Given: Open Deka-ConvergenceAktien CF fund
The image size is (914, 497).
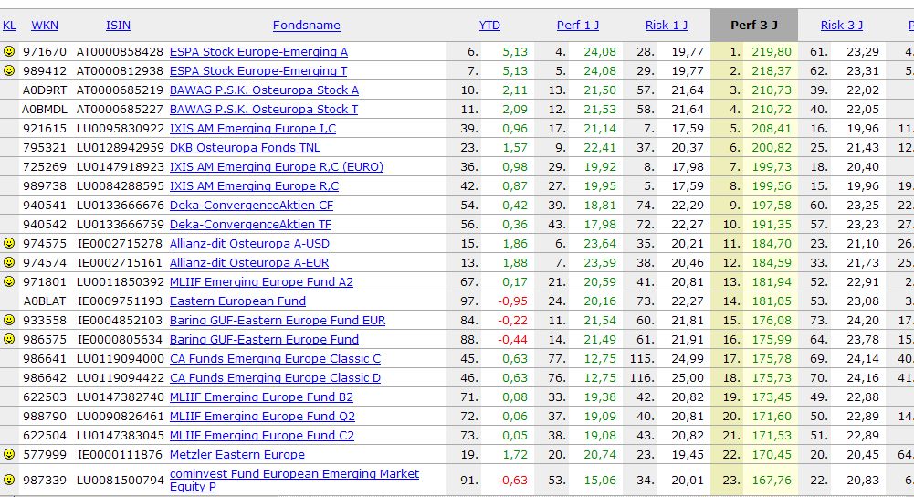Looking at the screenshot, I should (x=252, y=206).
